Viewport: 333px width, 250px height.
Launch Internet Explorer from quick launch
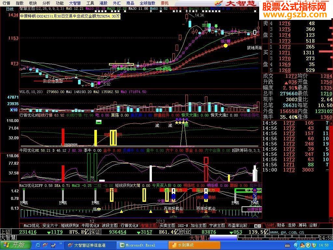38,245
